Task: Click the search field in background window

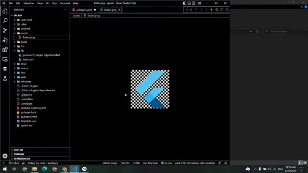Action: [x=284, y=31]
